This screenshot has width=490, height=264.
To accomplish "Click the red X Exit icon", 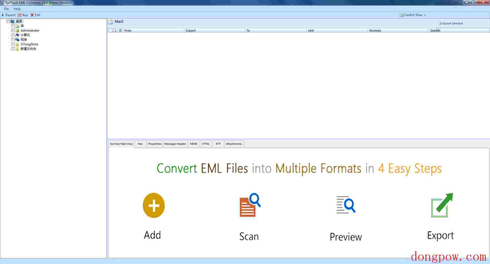I will point(32,15).
